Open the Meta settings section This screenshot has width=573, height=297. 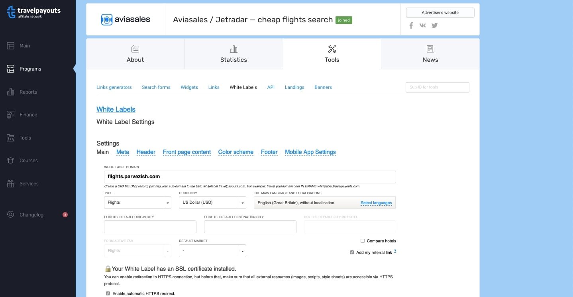click(x=123, y=152)
